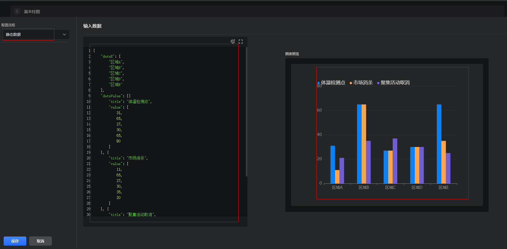This screenshot has height=249, width=507.
Task: Click the 保存 button
Action: click(x=15, y=241)
